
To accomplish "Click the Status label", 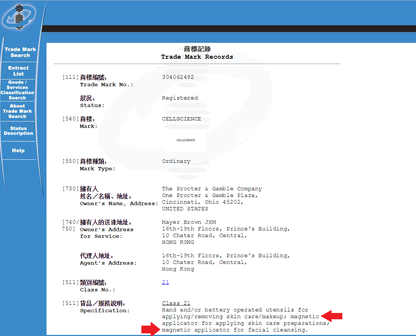I will (x=92, y=105).
